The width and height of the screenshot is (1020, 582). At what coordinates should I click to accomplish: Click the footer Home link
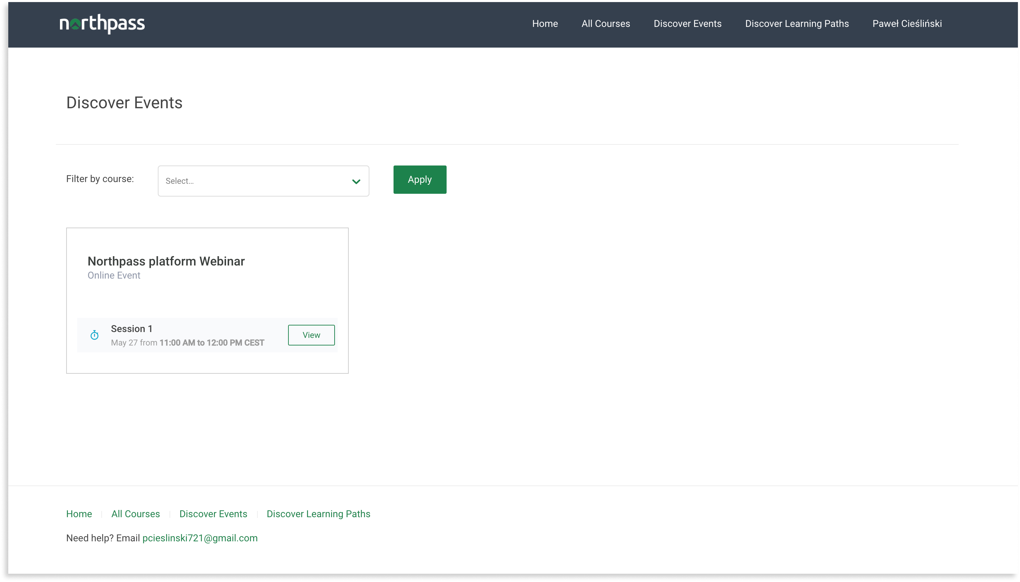click(x=79, y=514)
